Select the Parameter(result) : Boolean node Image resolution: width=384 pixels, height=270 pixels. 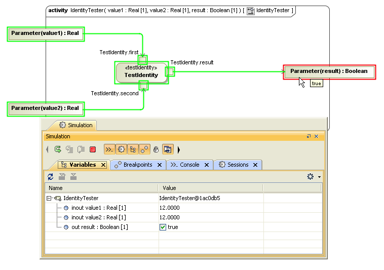pos(329,71)
